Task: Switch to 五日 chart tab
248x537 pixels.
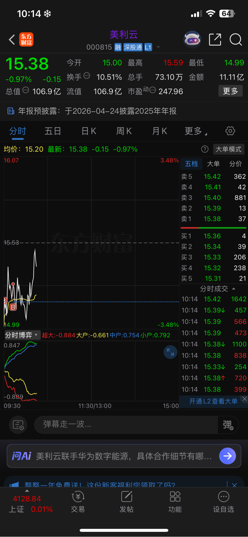Action: click(53, 131)
